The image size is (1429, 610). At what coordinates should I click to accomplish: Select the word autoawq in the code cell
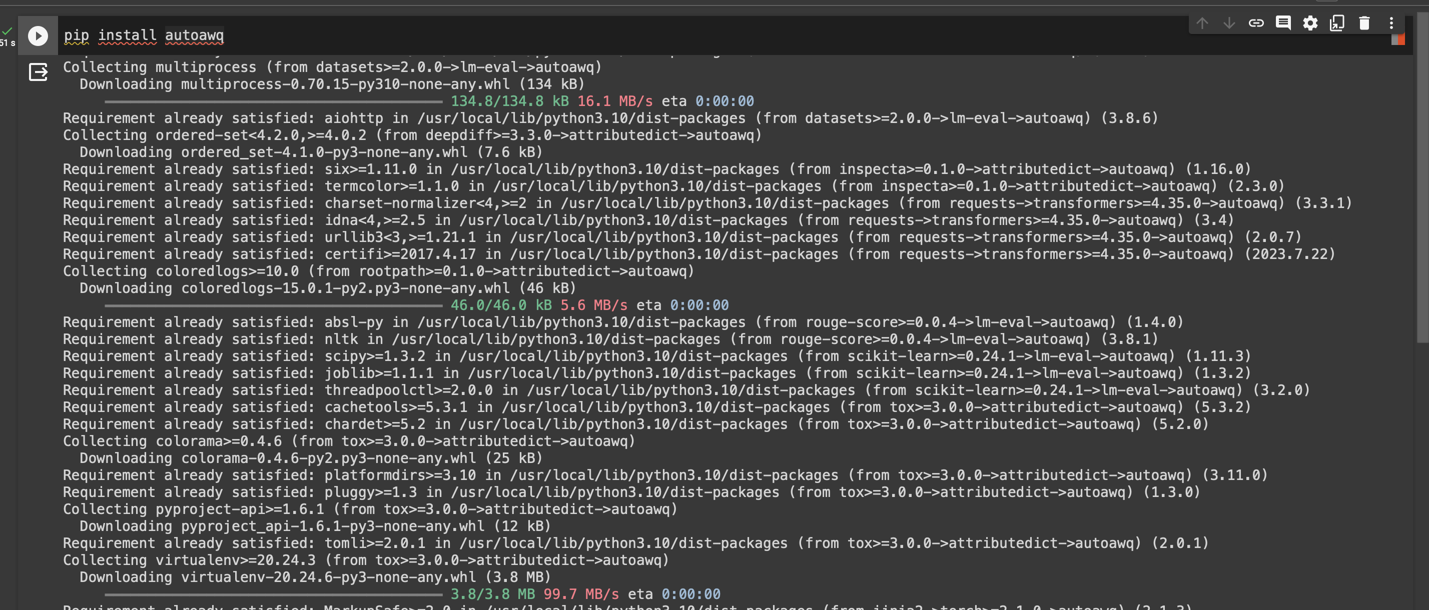coord(194,35)
